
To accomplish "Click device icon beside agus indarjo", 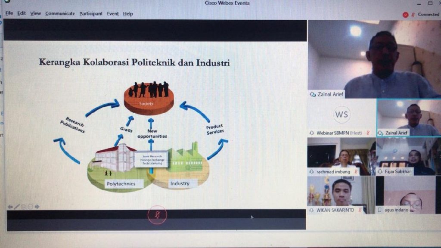I will (380, 210).
